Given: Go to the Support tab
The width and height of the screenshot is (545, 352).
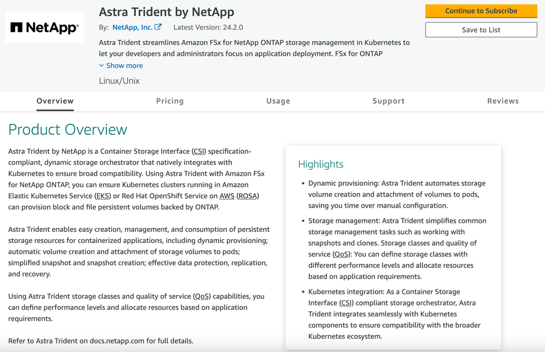Looking at the screenshot, I should 388,101.
